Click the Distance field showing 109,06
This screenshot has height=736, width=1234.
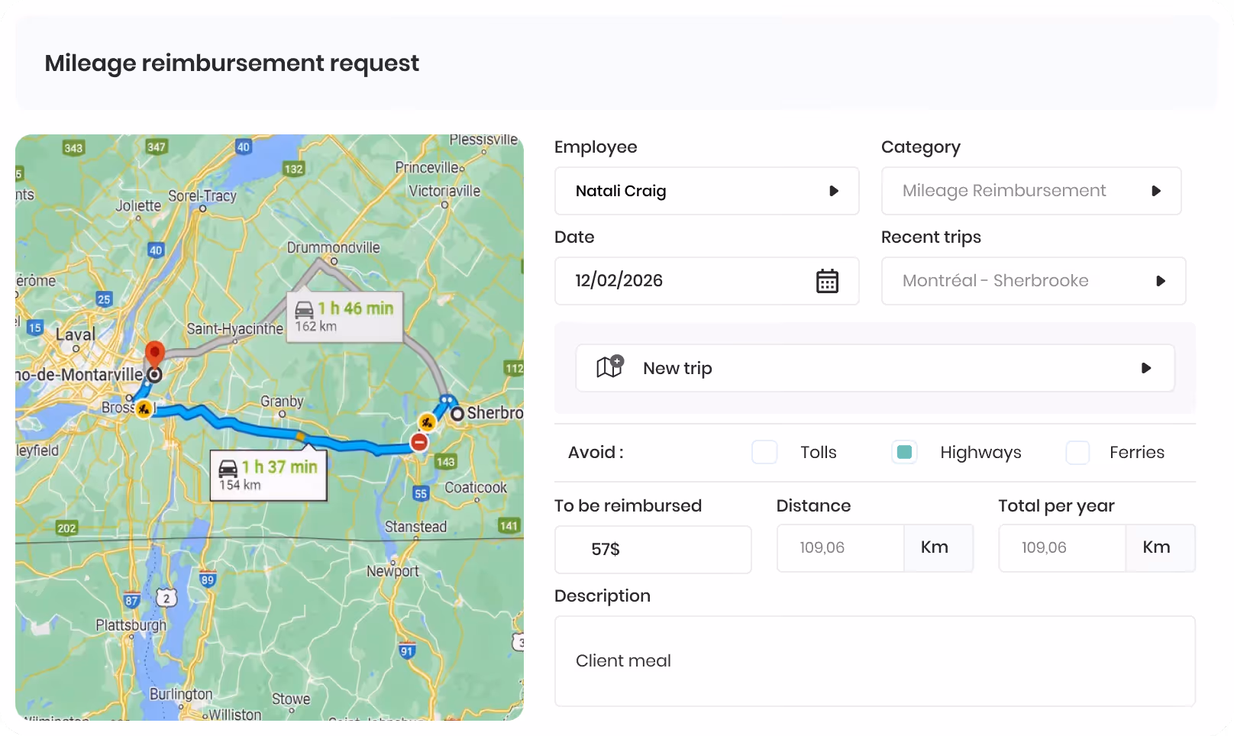[841, 547]
